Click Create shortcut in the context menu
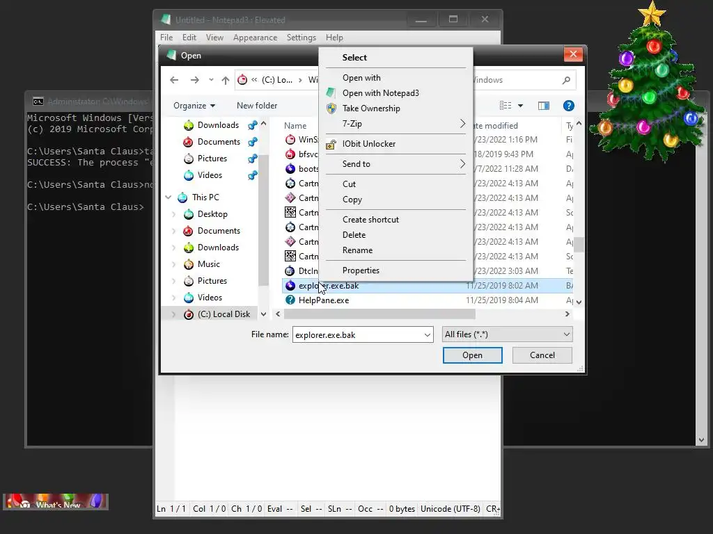Image resolution: width=713 pixels, height=534 pixels. 395,219
